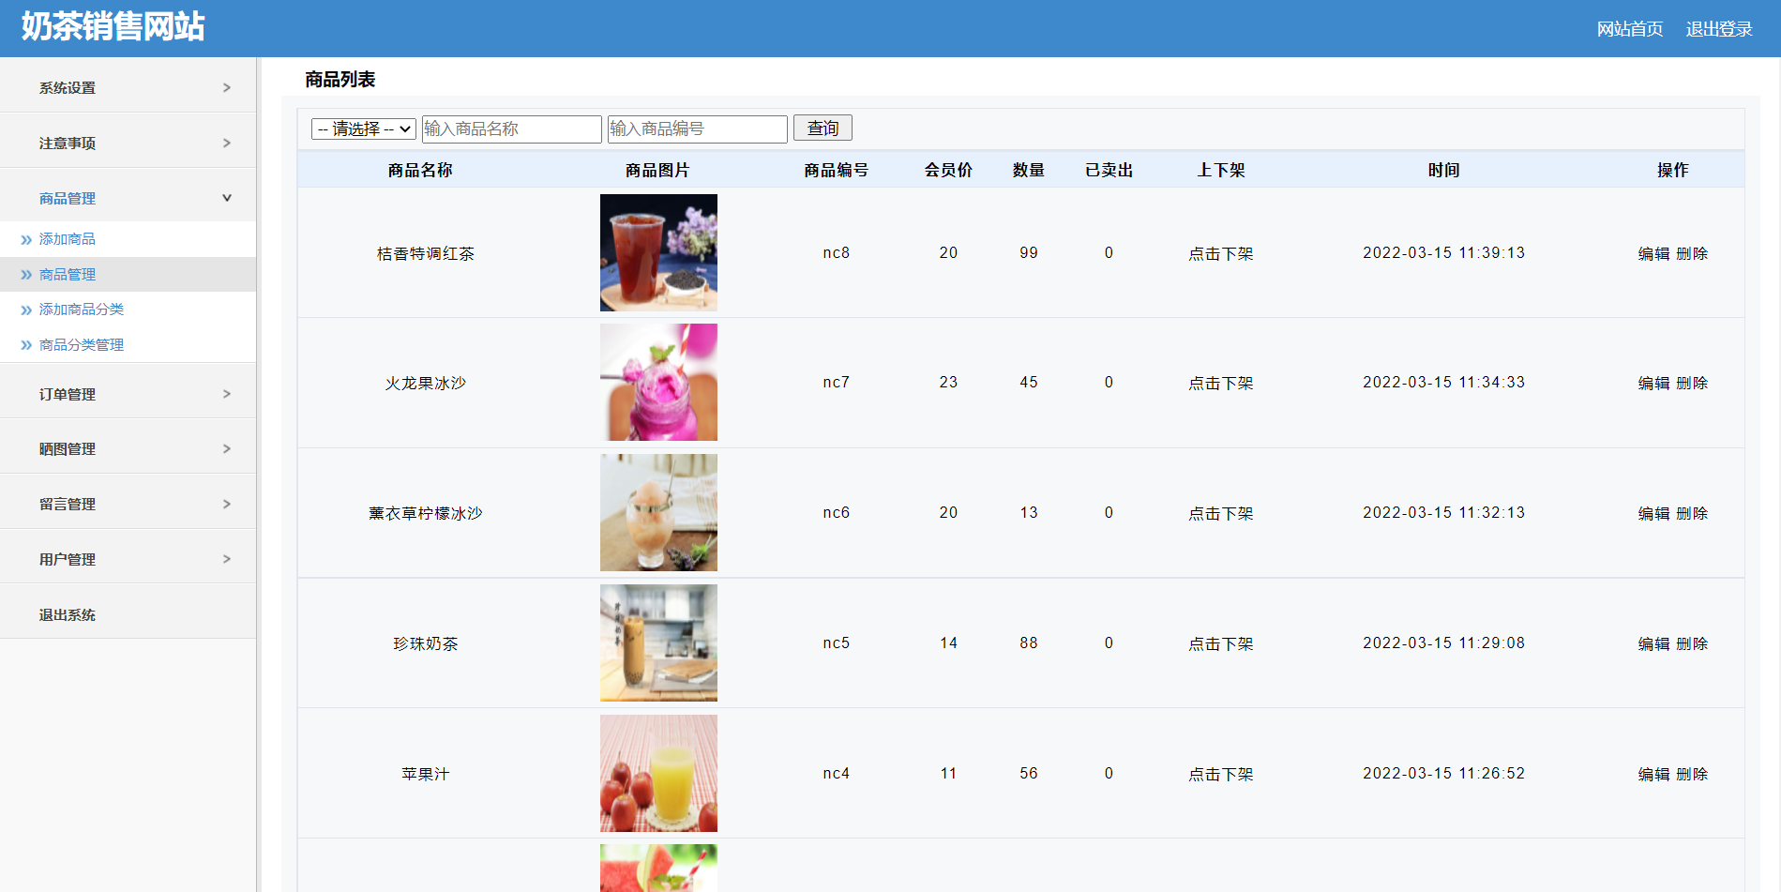1781x892 pixels.
Task: Delete the 薰衣草柠檬冰沙 product
Action: (x=1692, y=513)
